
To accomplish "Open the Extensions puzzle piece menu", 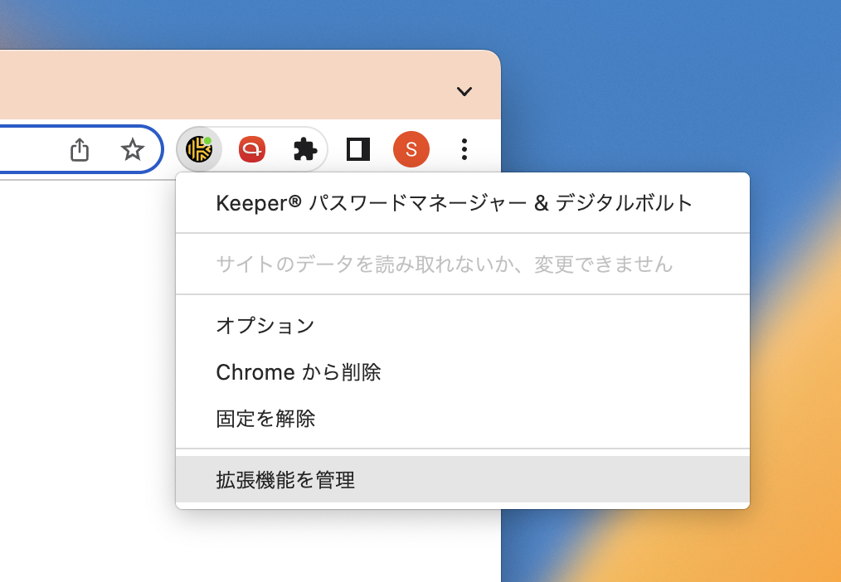I will click(305, 149).
